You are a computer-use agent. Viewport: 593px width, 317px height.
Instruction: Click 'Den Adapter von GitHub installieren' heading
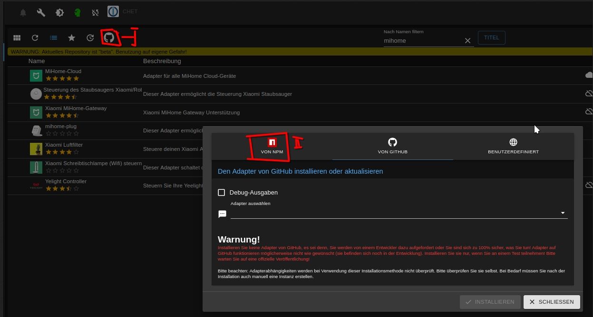point(300,171)
